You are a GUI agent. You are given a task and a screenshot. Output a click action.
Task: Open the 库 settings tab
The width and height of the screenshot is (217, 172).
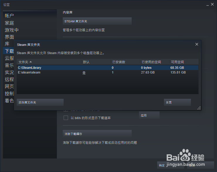(x=7, y=44)
